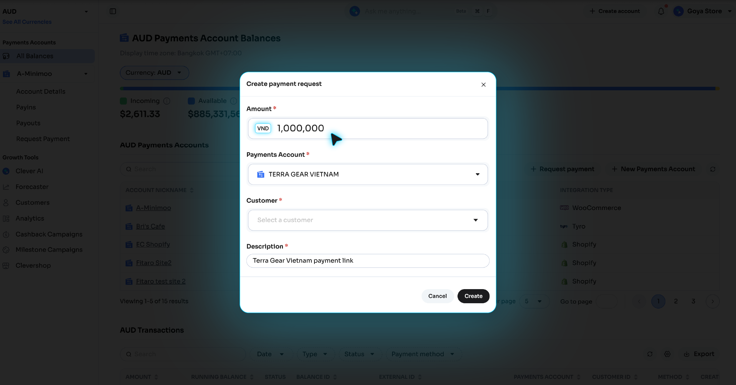Viewport: 736px width, 385px height.
Task: Click the Amount input showing 1,000,000
Action: (x=368, y=129)
